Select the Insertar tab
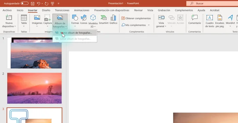Screen dimensions: 238x123 (33, 10)
